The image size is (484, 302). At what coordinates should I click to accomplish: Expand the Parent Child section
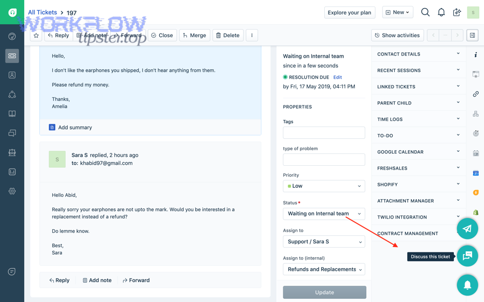pos(418,103)
